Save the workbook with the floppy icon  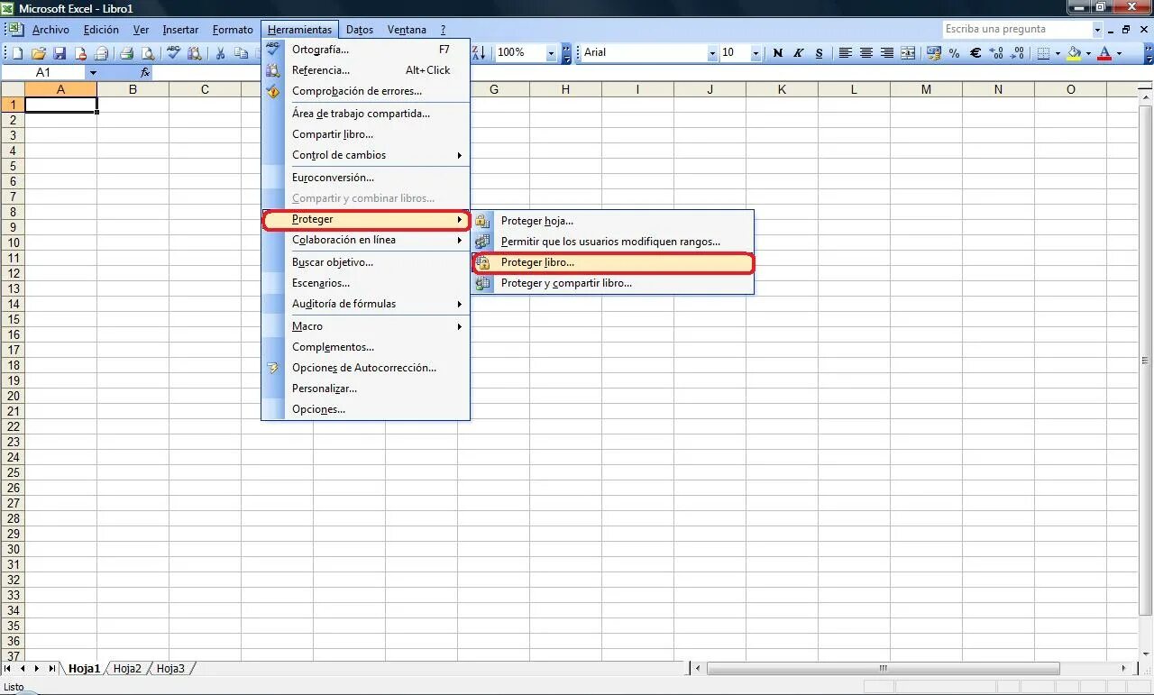tap(60, 53)
